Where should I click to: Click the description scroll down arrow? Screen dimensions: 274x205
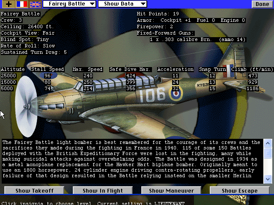point(268,179)
